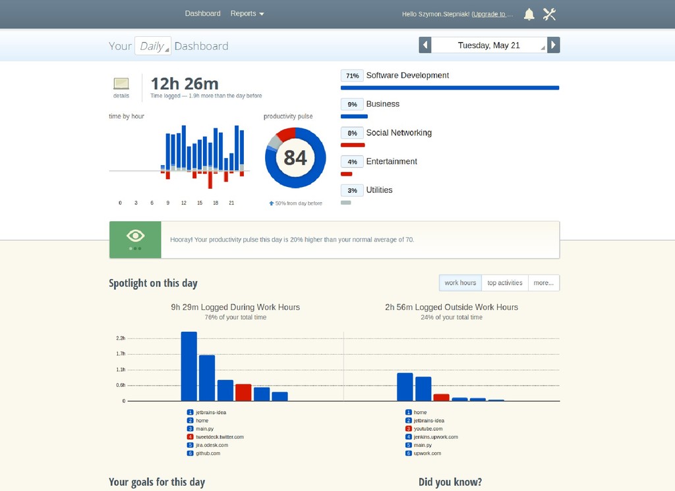Image resolution: width=675 pixels, height=491 pixels.
Task: Click the 9% Business badge
Action: 352,105
